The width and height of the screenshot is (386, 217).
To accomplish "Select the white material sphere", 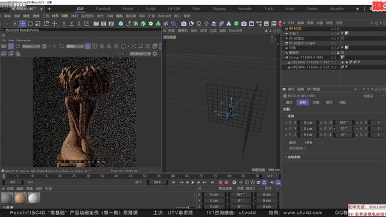I will [x=34, y=198].
